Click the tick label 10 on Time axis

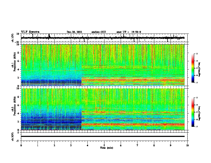(187, 145)
